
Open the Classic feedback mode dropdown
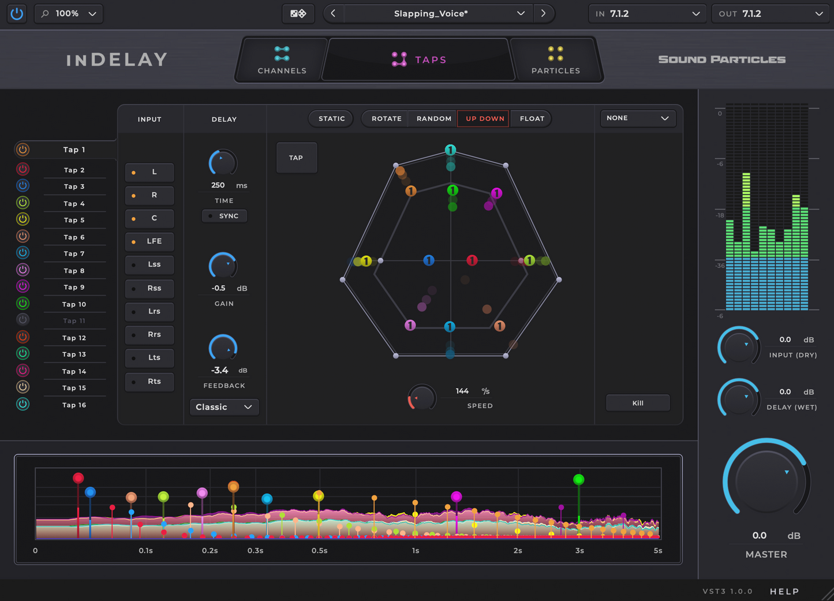(x=224, y=407)
